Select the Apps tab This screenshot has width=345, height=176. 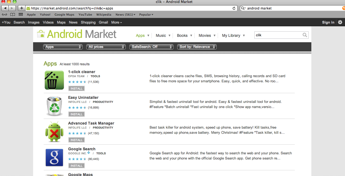click(140, 35)
